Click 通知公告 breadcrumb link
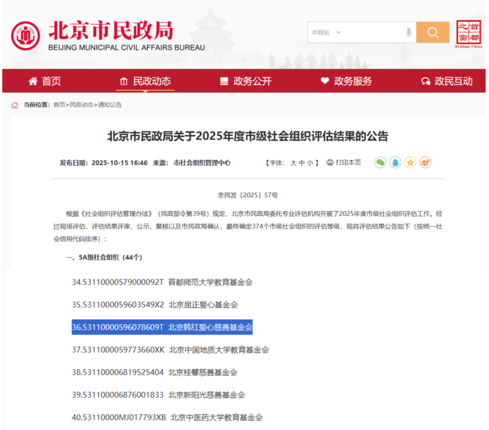The image size is (489, 430). [x=110, y=105]
